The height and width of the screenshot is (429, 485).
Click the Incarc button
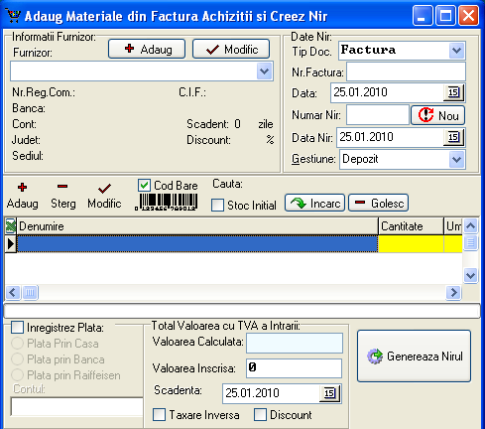pos(314,203)
